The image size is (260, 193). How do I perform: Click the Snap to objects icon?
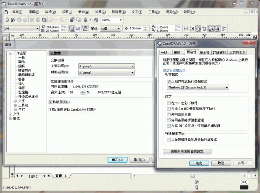198,29
